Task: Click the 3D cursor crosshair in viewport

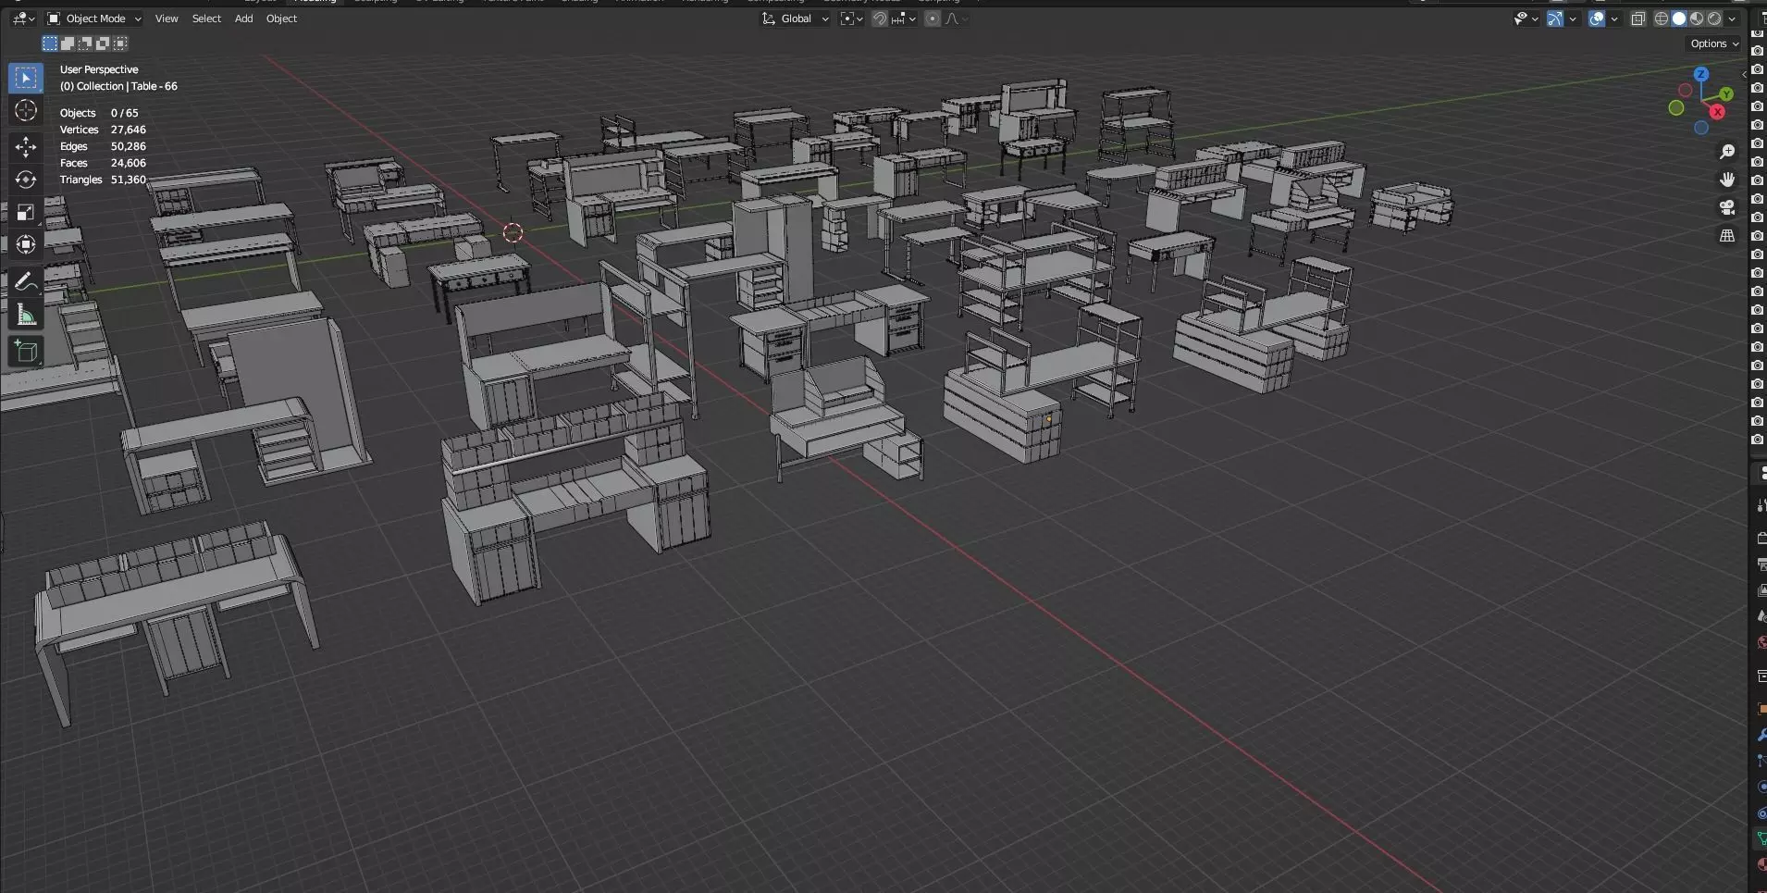Action: pos(513,232)
